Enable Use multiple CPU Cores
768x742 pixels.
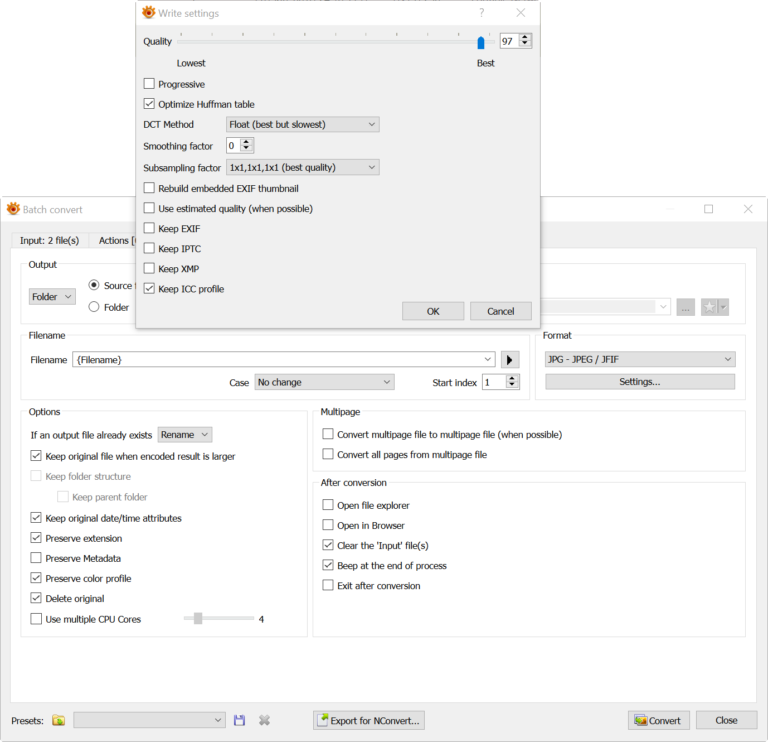(x=36, y=619)
